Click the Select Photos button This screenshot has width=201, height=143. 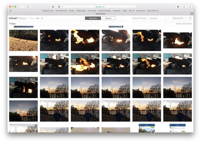click(139, 18)
